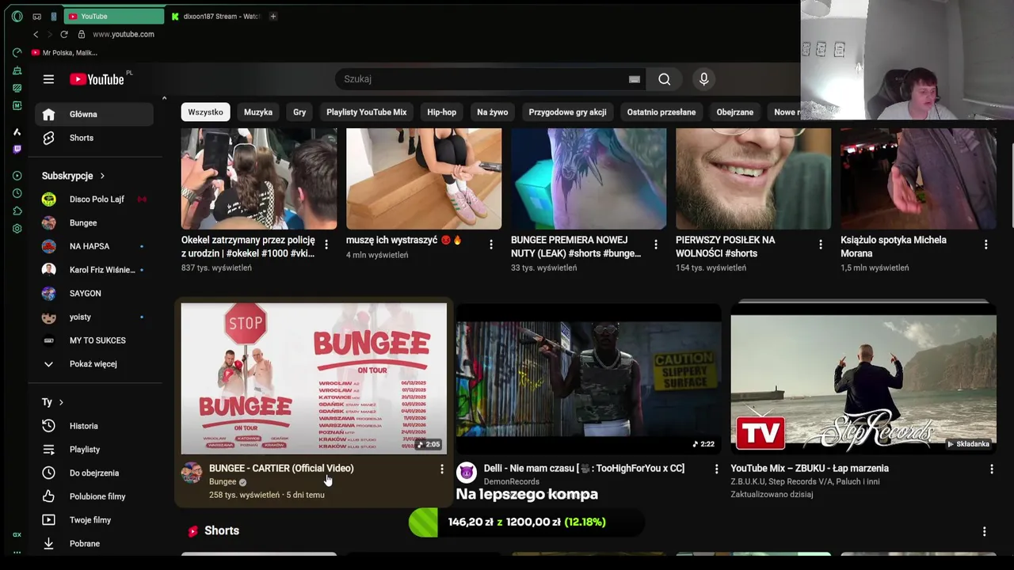Select the Na żywo filter chip
Image resolution: width=1014 pixels, height=570 pixels.
click(493, 112)
